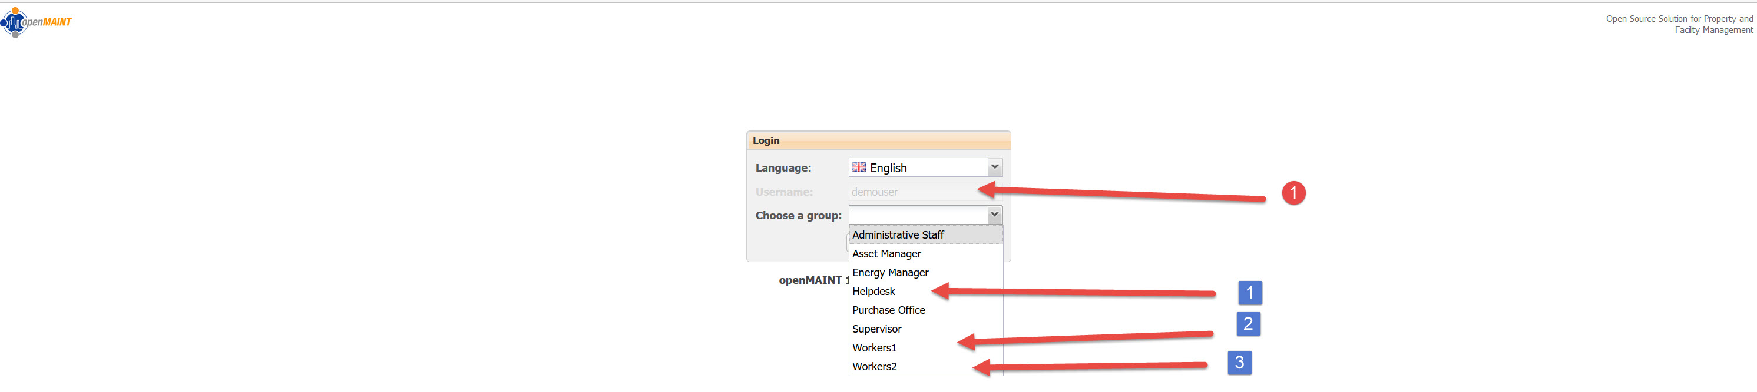Screen dimensions: 1757x392
Task: Select the Helpdesk group option
Action: tap(873, 292)
